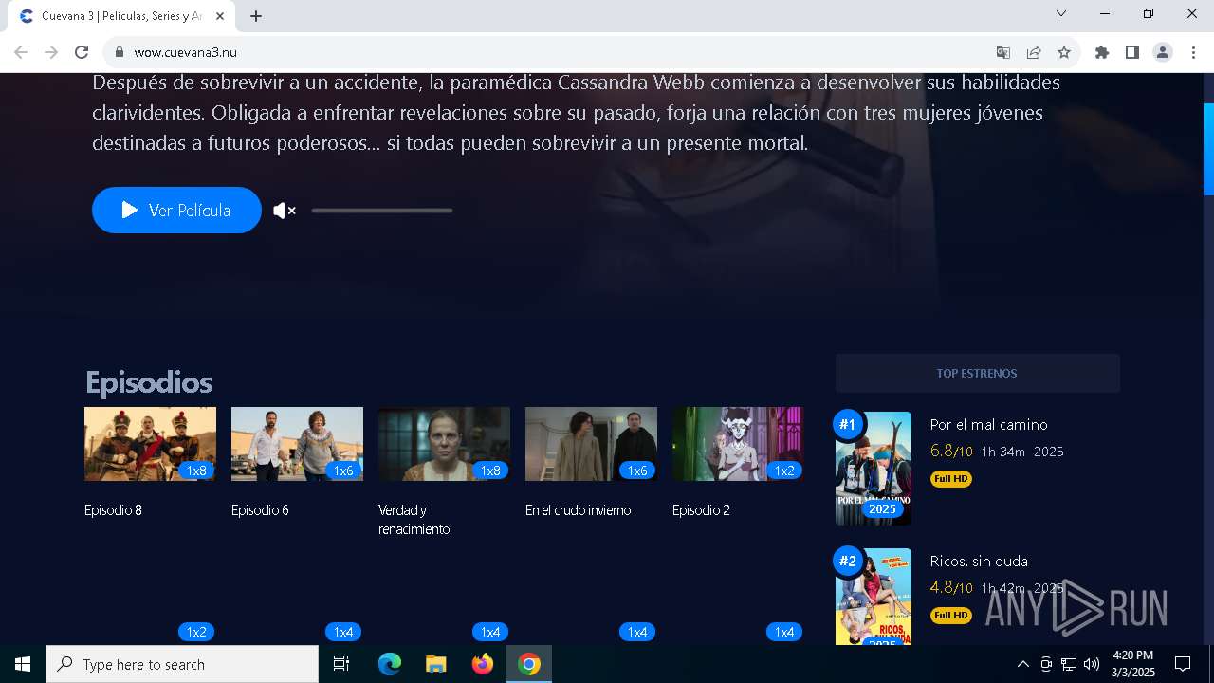Select the TOP ESTRENOS tab
This screenshot has width=1214, height=683.
point(977,373)
